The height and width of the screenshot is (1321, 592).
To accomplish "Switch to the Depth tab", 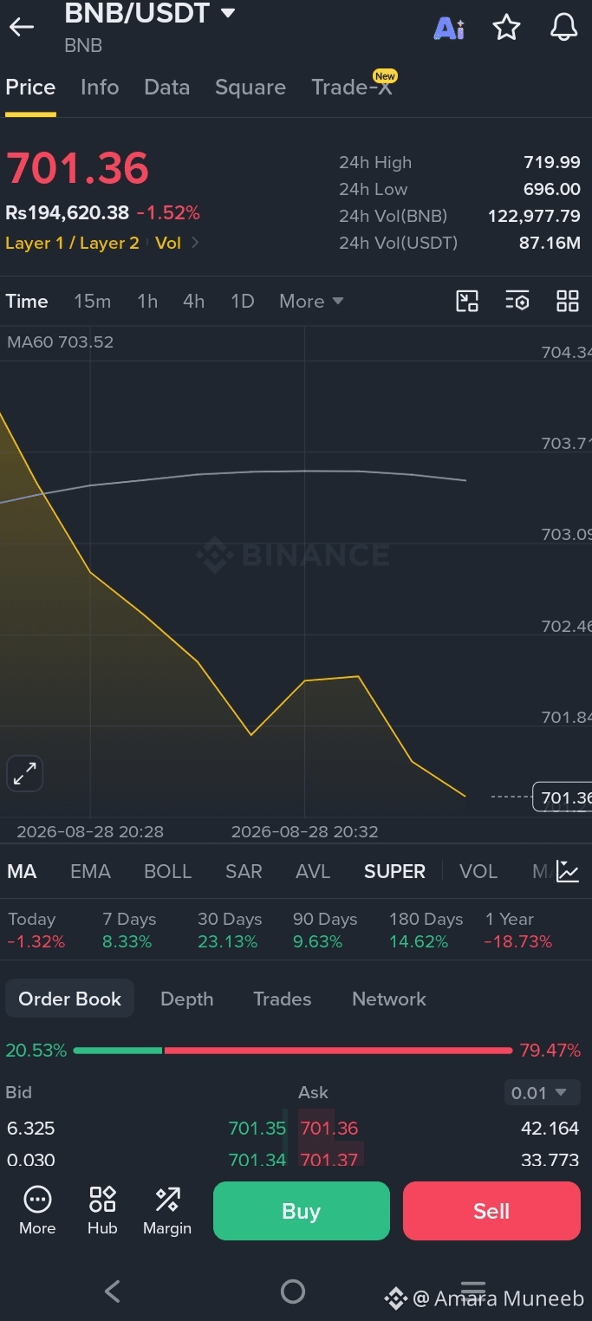I will [186, 999].
